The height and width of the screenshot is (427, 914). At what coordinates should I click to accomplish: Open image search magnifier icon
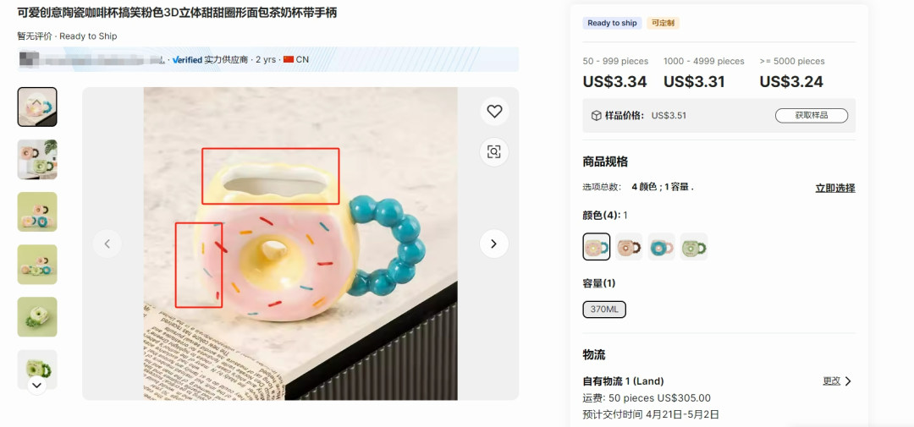[x=494, y=152]
